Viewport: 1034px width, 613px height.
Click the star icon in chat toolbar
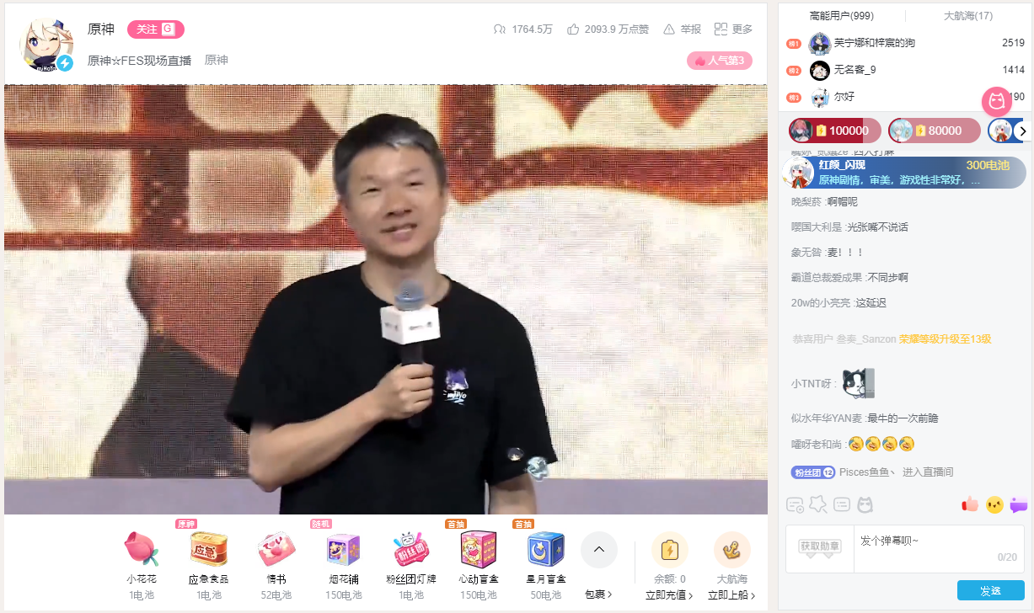click(x=817, y=504)
